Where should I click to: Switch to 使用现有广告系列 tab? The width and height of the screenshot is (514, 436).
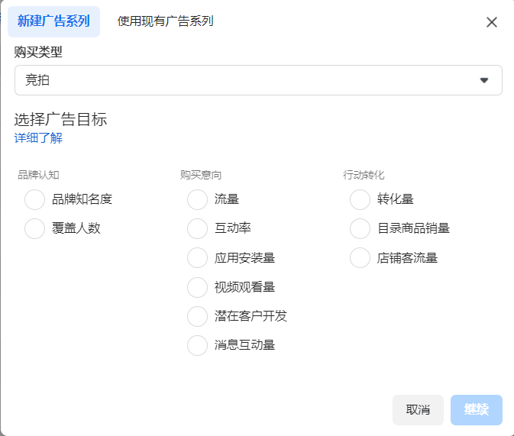(x=165, y=21)
